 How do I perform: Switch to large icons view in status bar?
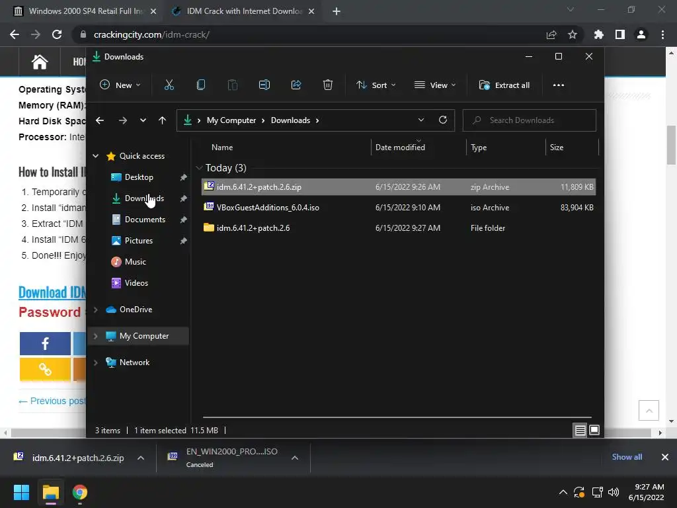(594, 430)
